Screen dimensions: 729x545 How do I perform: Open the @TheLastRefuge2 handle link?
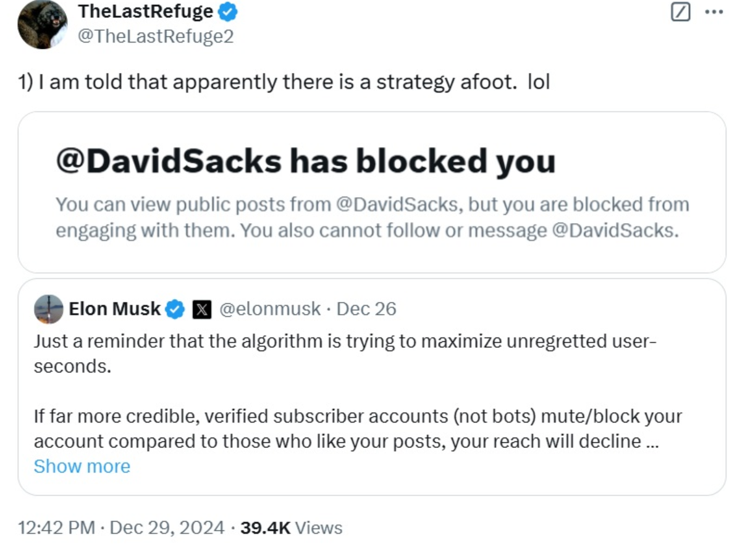156,36
